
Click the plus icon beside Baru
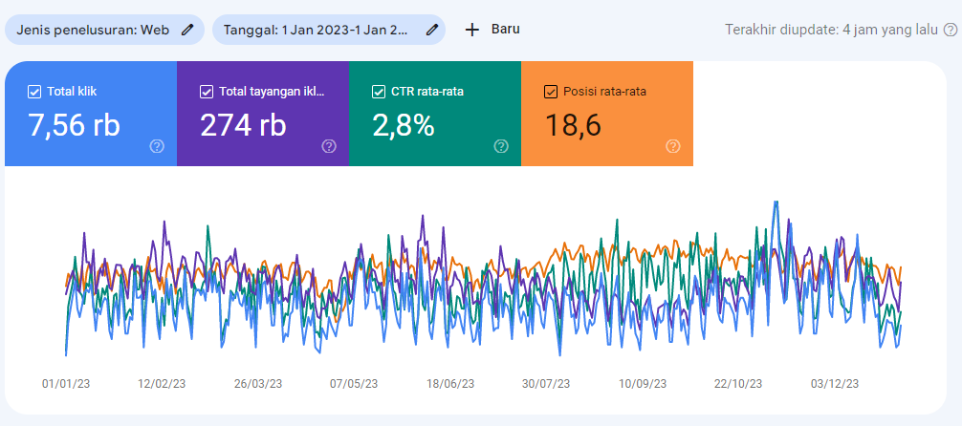471,30
